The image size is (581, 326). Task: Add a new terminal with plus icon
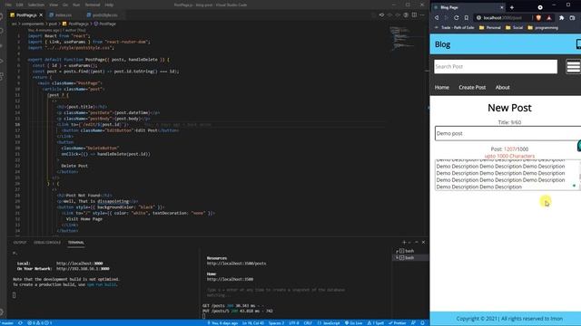pos(404,243)
